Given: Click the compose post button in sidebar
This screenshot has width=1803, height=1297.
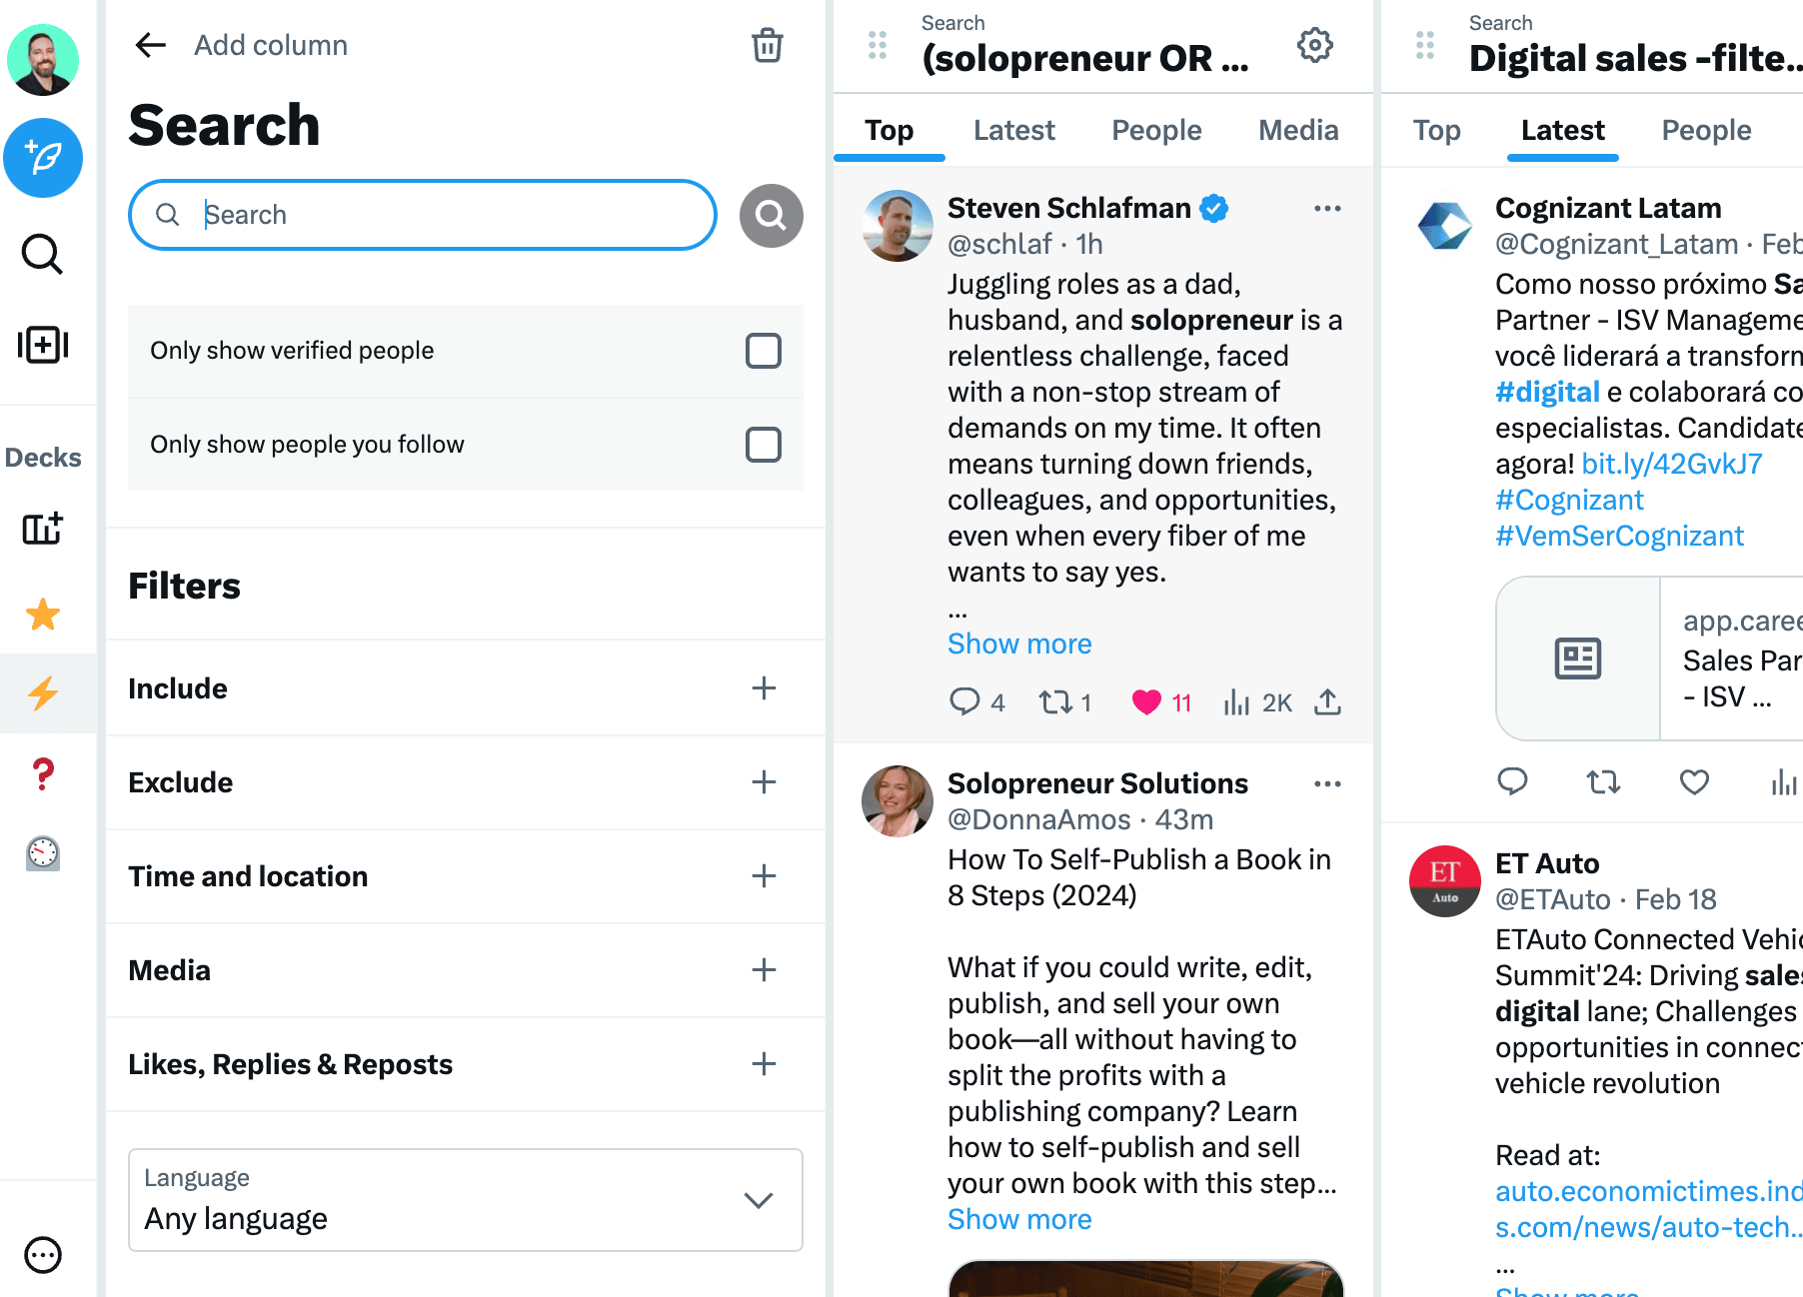Looking at the screenshot, I should [43, 158].
